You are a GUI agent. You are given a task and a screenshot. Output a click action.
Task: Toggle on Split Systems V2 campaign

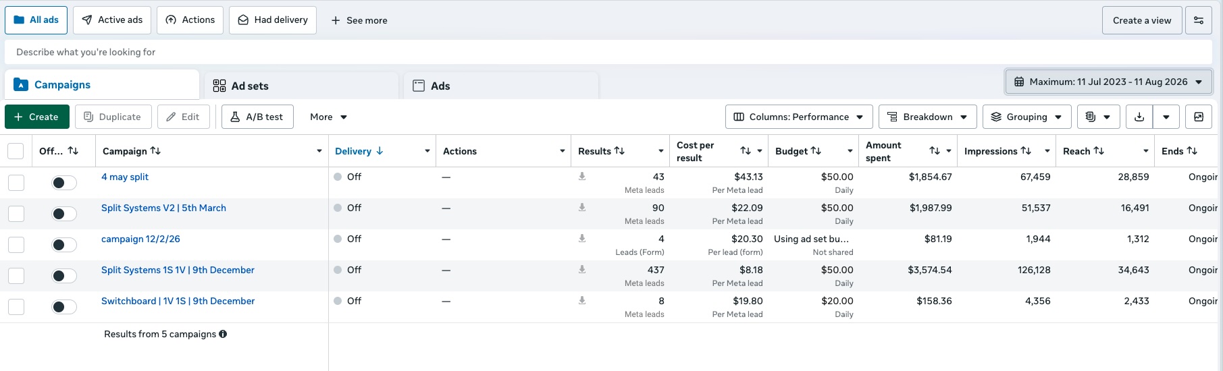(x=64, y=214)
